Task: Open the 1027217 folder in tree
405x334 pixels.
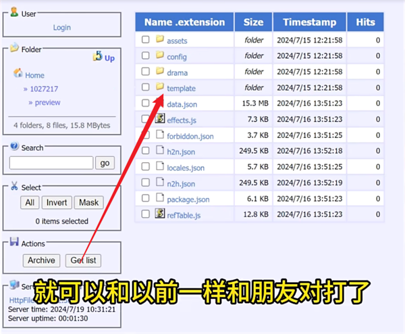Action: click(44, 89)
